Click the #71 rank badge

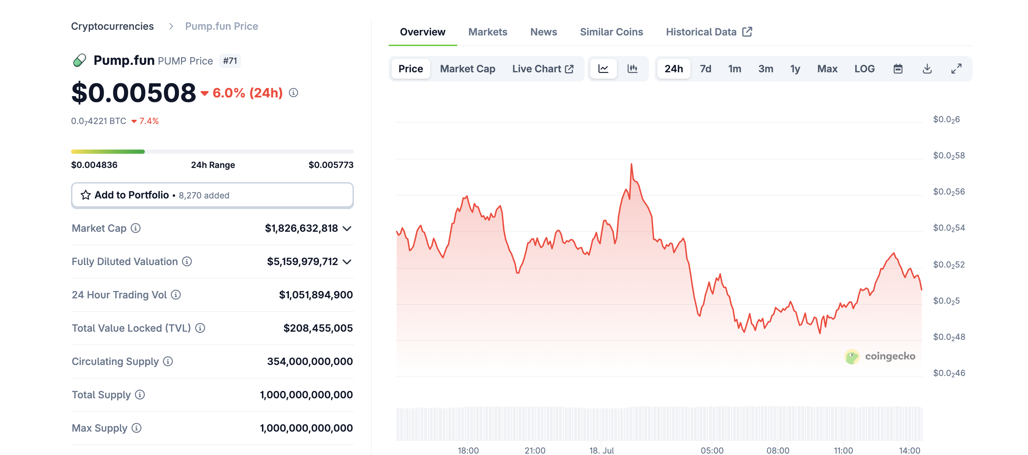coord(230,61)
